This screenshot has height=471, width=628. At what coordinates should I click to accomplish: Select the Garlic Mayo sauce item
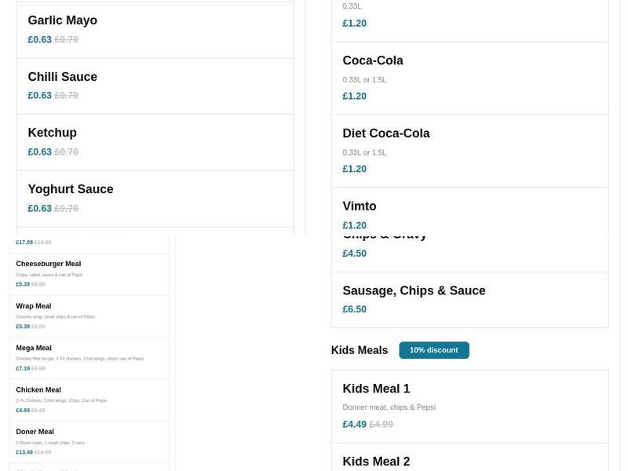pyautogui.click(x=62, y=20)
